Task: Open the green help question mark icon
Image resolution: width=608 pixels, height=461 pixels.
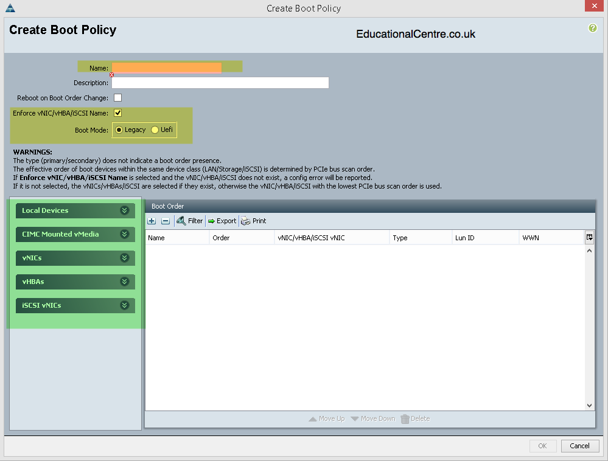Action: pyautogui.click(x=593, y=28)
